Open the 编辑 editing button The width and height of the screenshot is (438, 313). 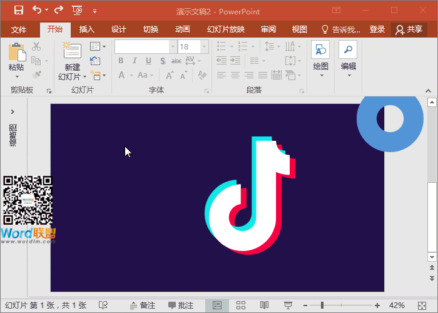[348, 58]
